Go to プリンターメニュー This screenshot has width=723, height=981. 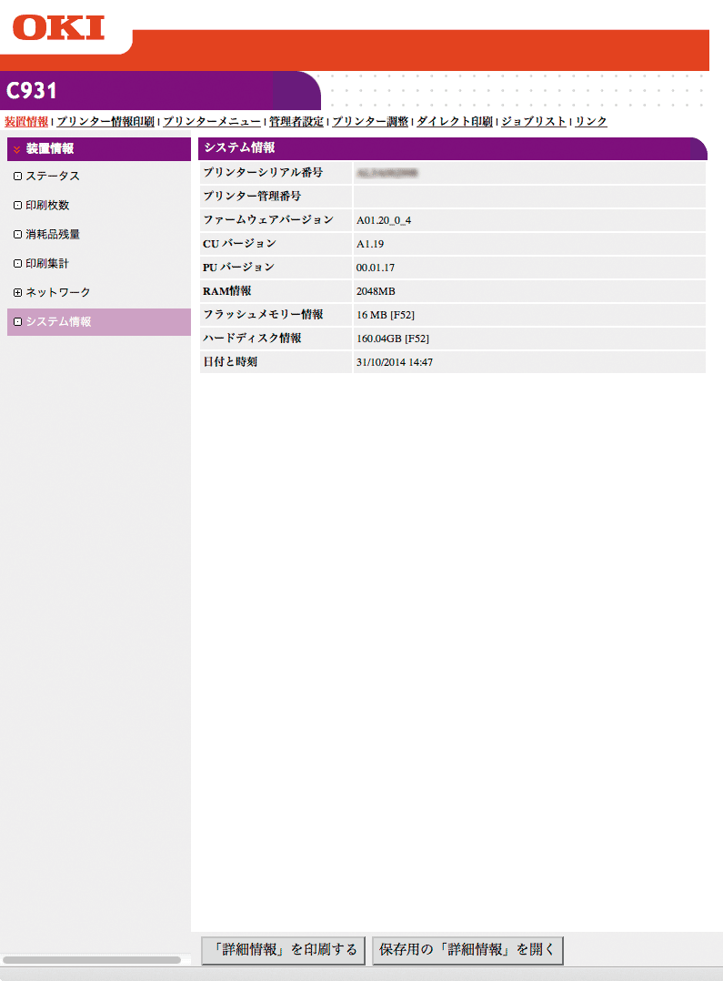coord(212,121)
